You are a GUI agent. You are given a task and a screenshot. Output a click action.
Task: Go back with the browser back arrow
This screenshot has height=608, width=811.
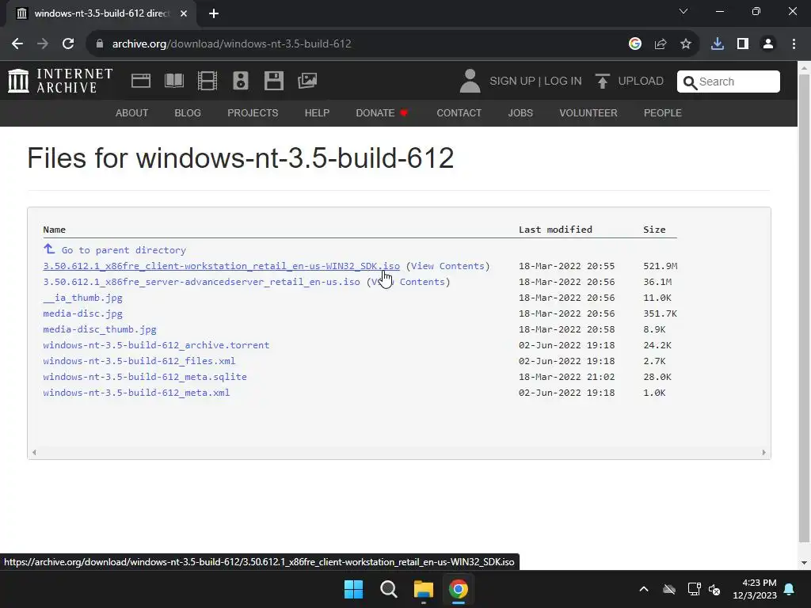(x=17, y=44)
